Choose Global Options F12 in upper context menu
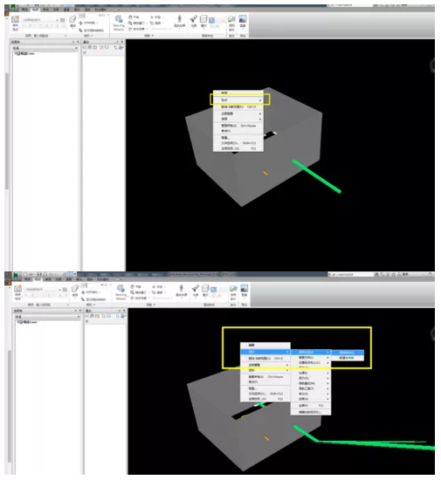Viewport: 441px width, 480px height. pyautogui.click(x=238, y=148)
